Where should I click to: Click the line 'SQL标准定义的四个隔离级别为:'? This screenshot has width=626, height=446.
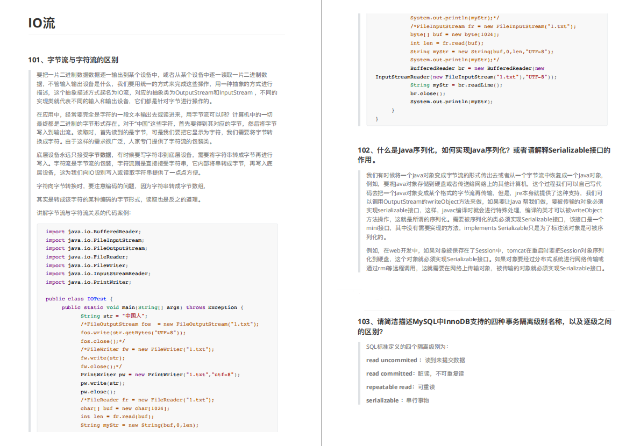[407, 347]
